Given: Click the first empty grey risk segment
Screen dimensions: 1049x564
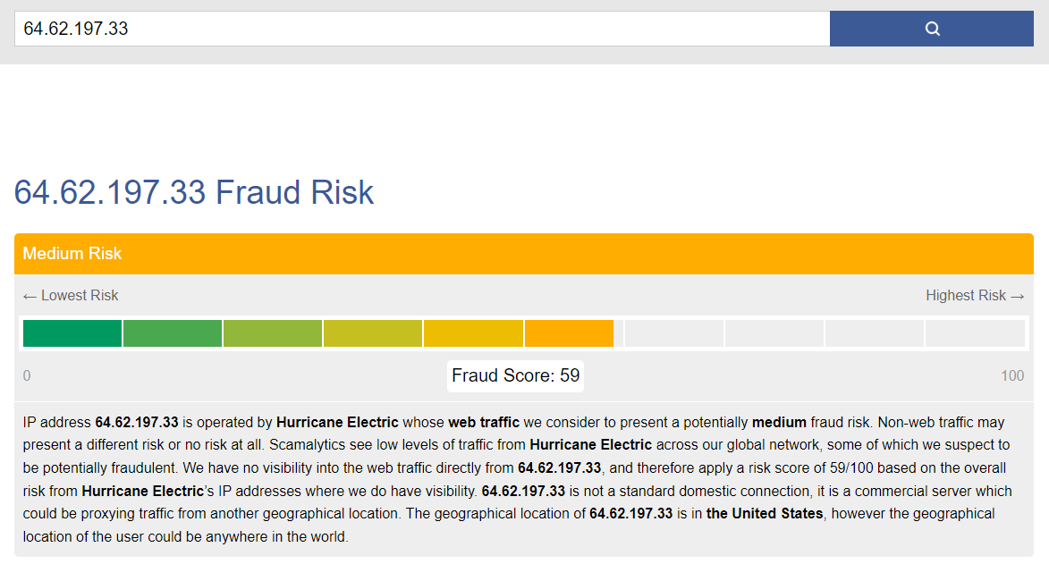Looking at the screenshot, I should tap(673, 333).
